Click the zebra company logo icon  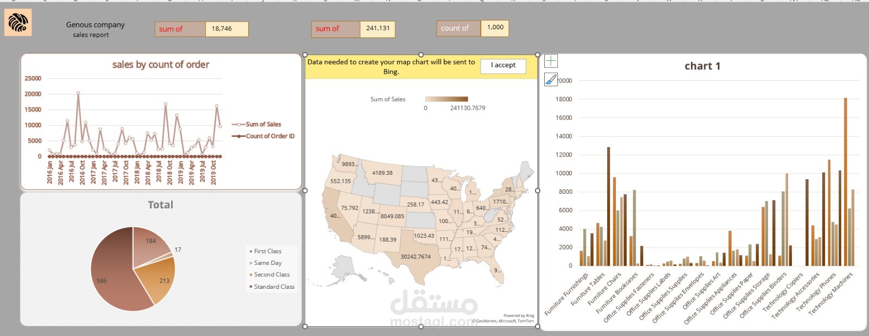[18, 23]
